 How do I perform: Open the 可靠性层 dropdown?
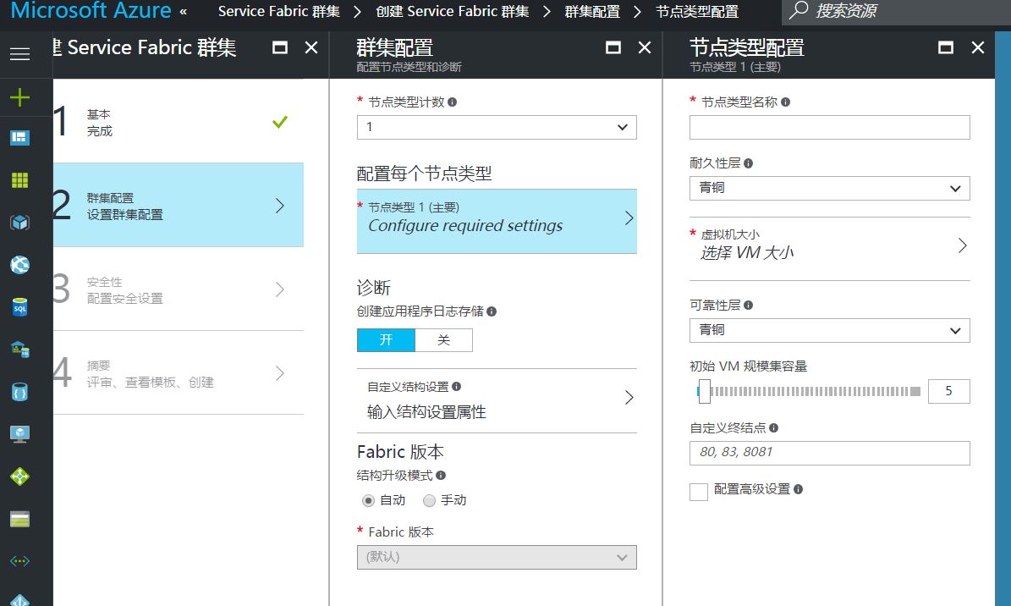[x=830, y=330]
